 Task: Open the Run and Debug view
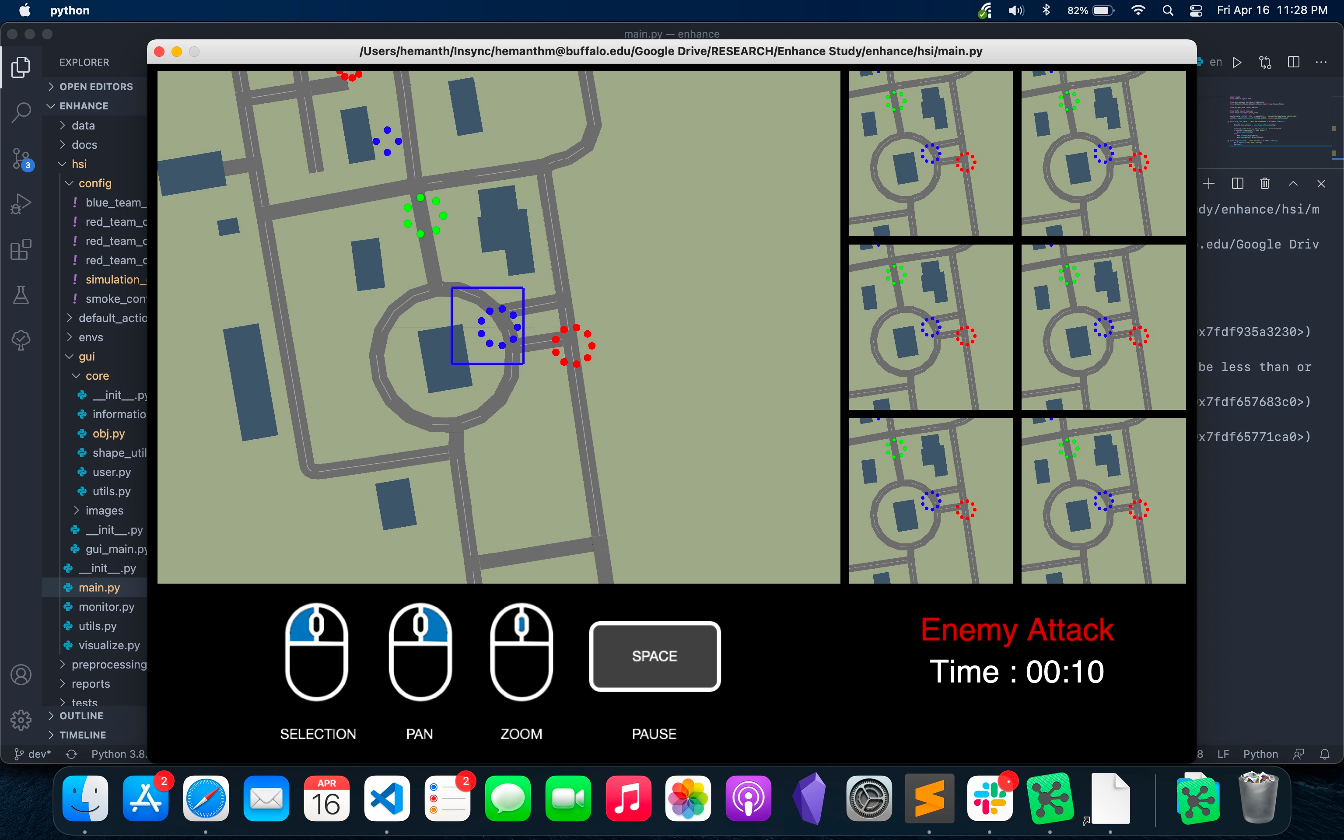[21, 204]
